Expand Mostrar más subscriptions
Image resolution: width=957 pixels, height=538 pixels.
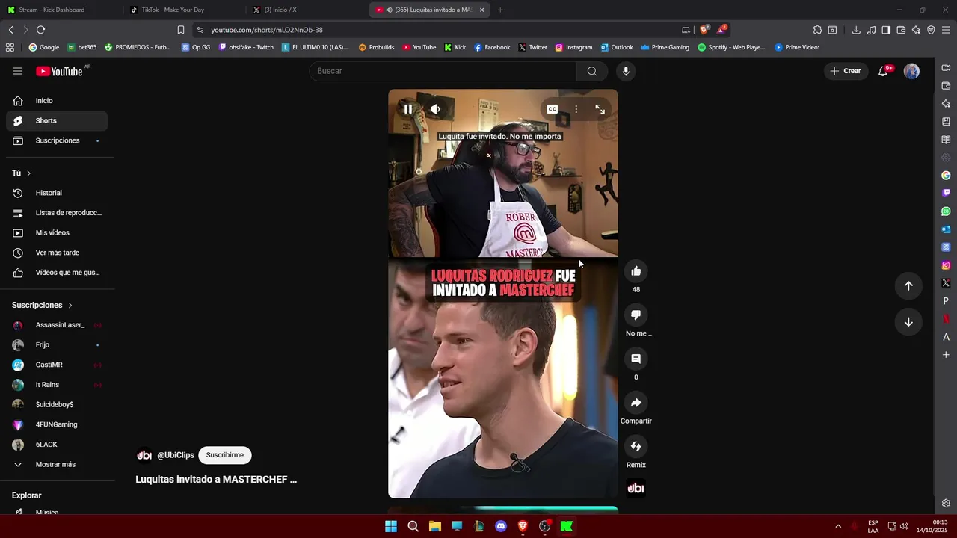(x=57, y=465)
